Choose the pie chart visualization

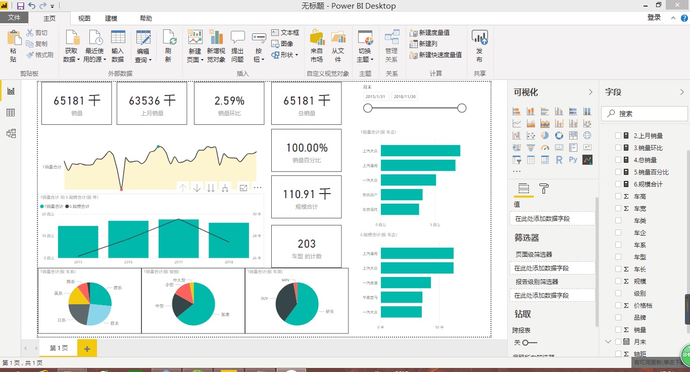545,135
